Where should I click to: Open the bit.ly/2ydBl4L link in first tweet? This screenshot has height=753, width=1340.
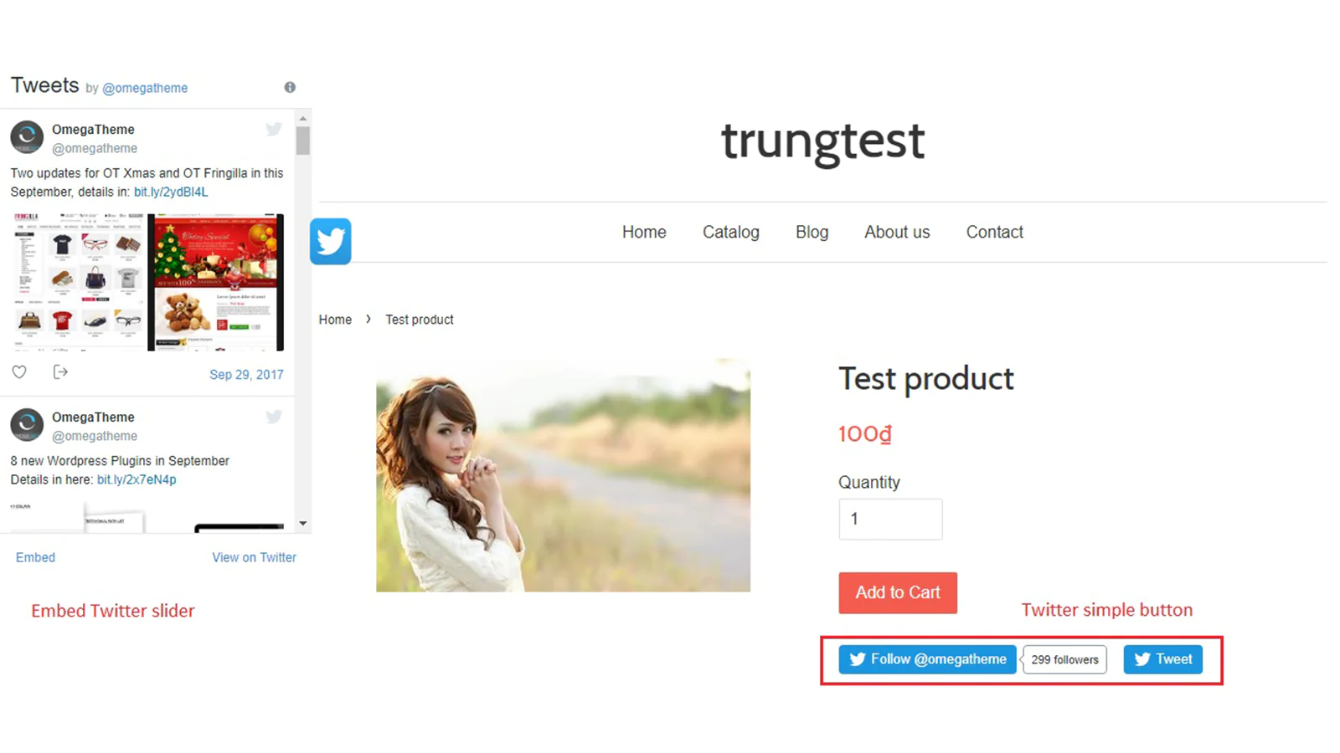coord(171,192)
